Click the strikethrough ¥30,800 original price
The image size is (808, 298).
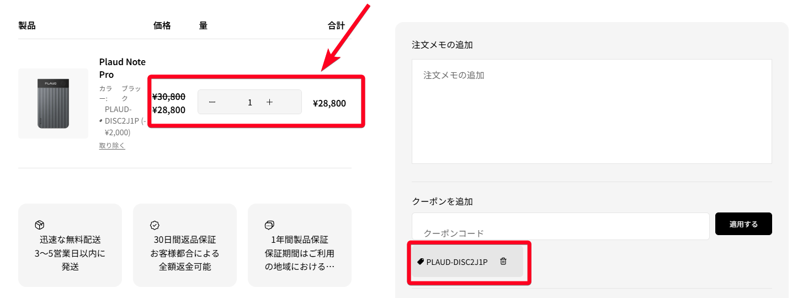(x=169, y=97)
